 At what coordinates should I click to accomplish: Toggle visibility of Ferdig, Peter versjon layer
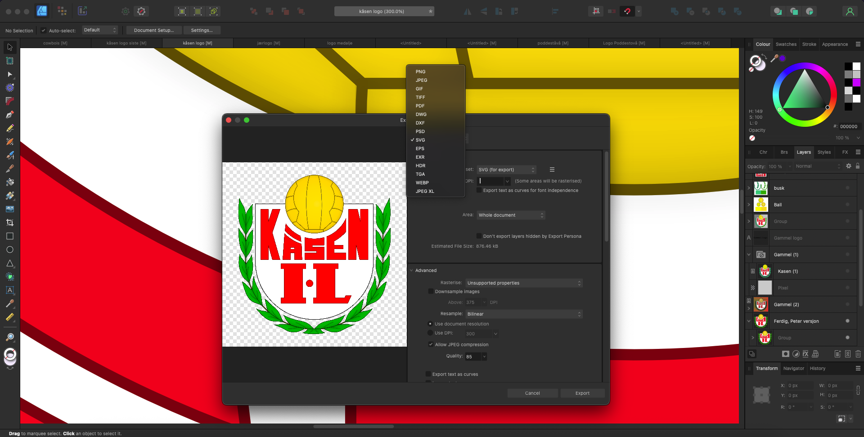(847, 321)
